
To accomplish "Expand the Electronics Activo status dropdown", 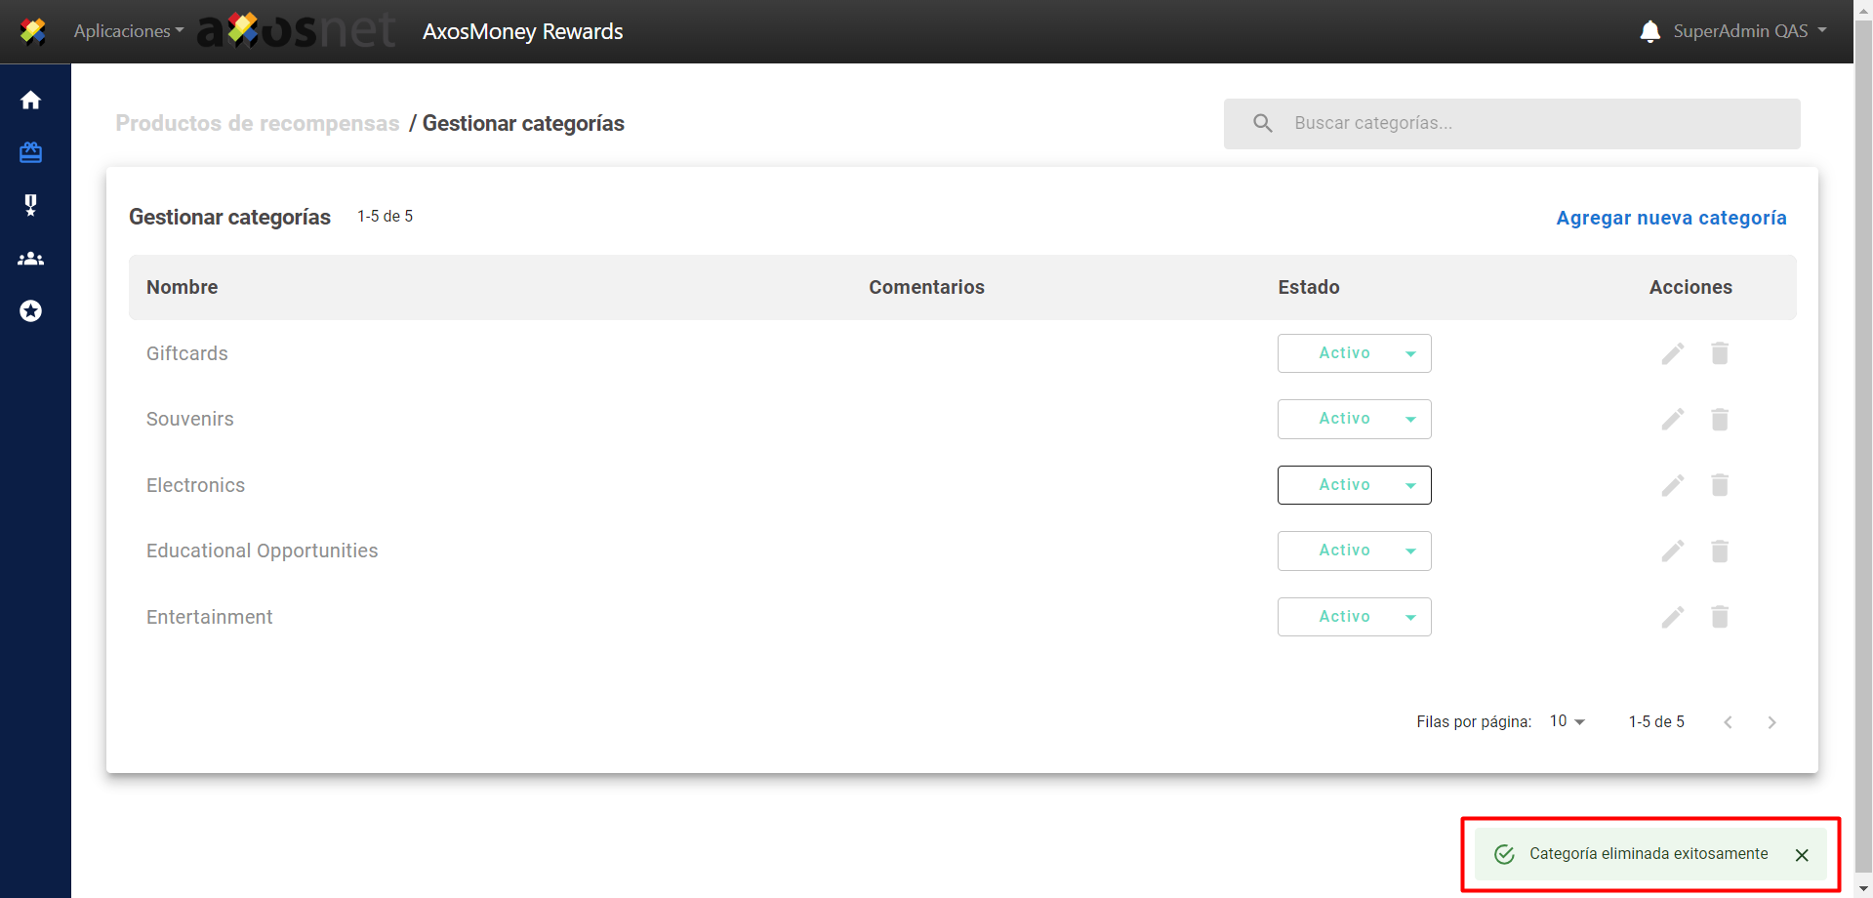I will tap(1354, 485).
